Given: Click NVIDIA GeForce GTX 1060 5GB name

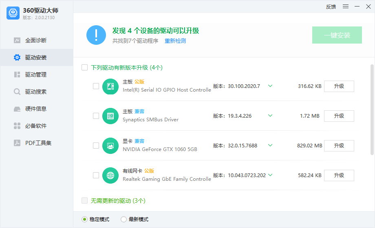Looking at the screenshot, I should tap(160, 149).
